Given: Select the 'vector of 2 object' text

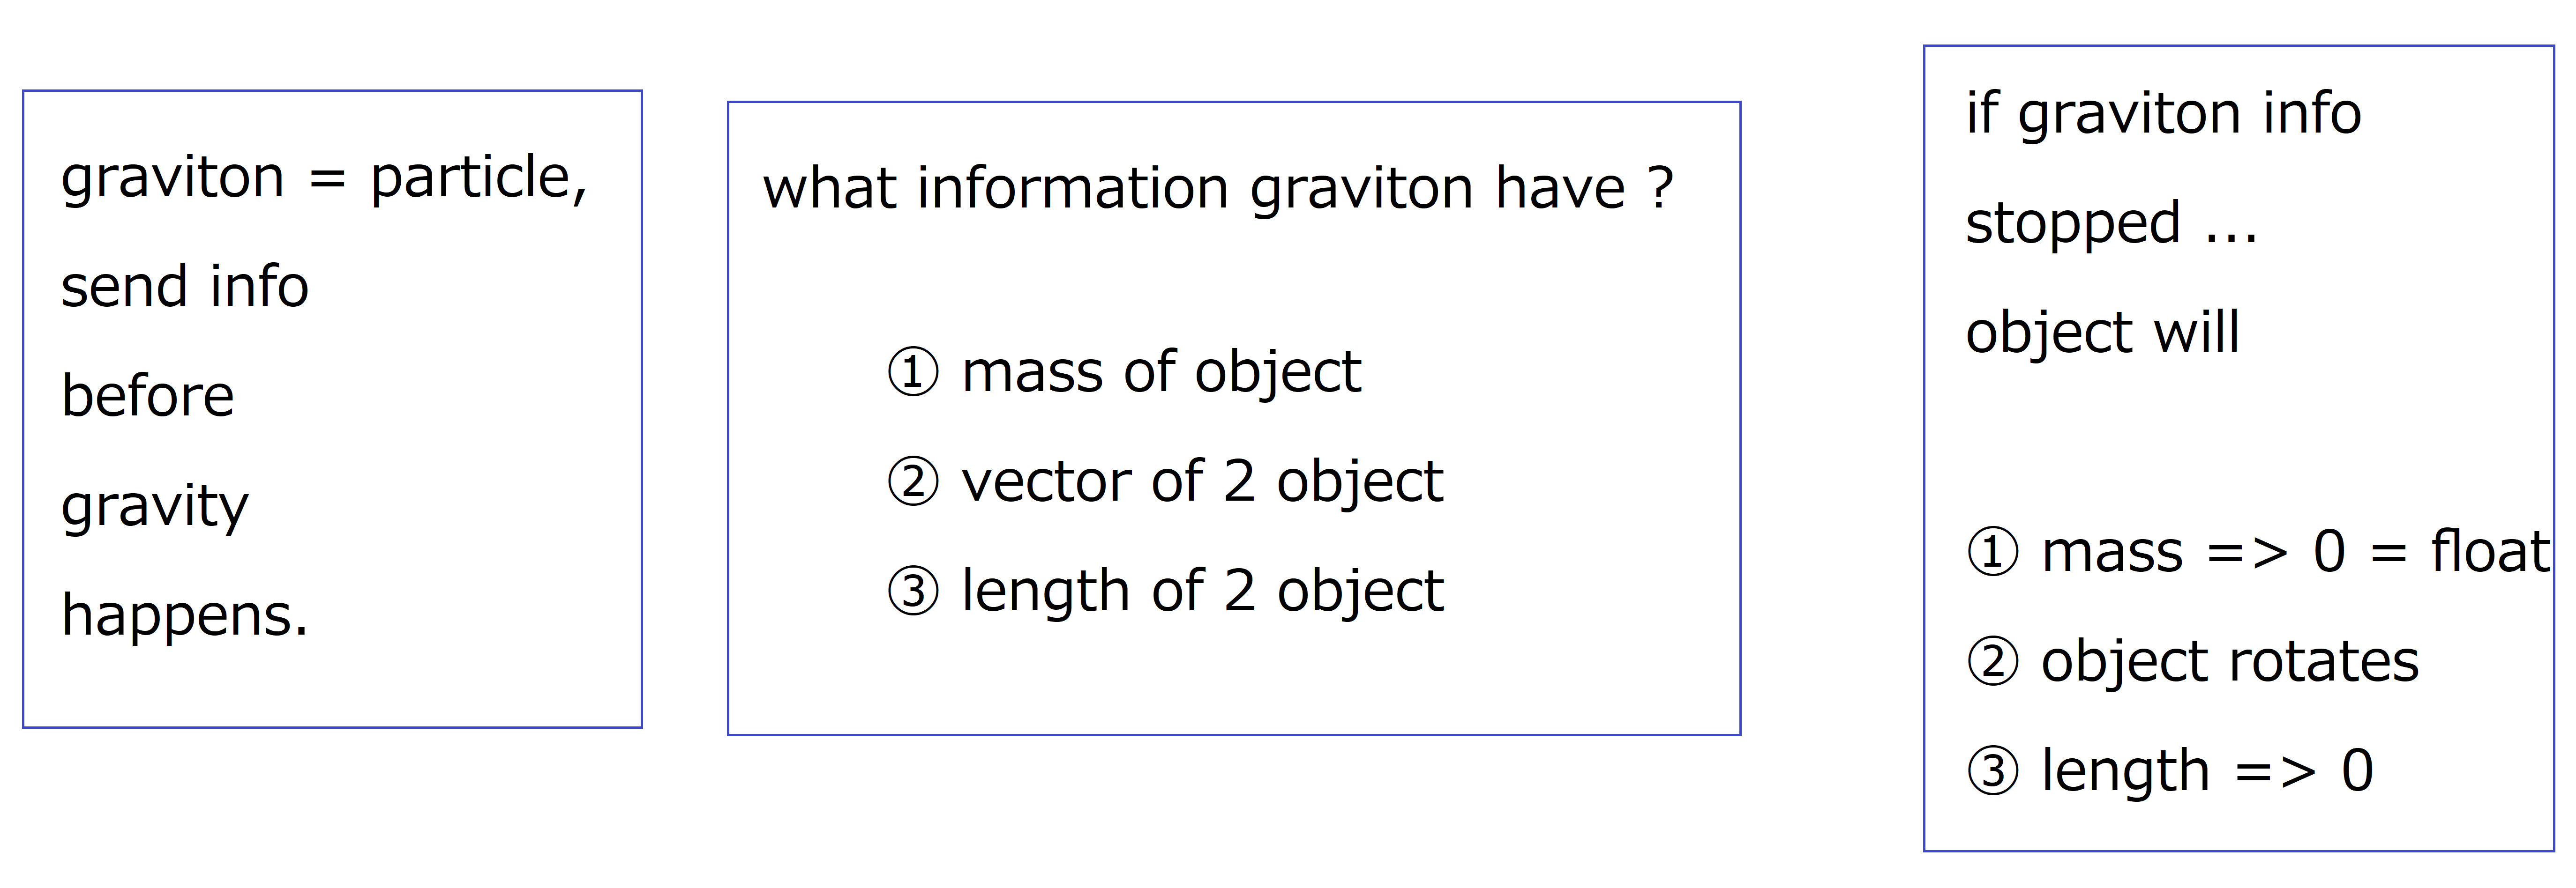Looking at the screenshot, I should (x=1202, y=483).
